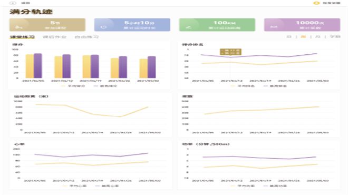Click the crossed oars icon in the purple card
348x195 pixels.
(274, 27)
